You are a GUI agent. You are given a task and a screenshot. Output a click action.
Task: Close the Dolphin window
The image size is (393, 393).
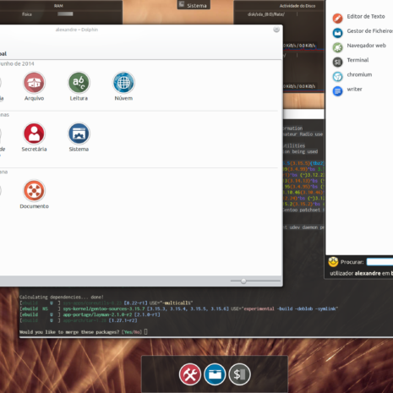point(276,30)
